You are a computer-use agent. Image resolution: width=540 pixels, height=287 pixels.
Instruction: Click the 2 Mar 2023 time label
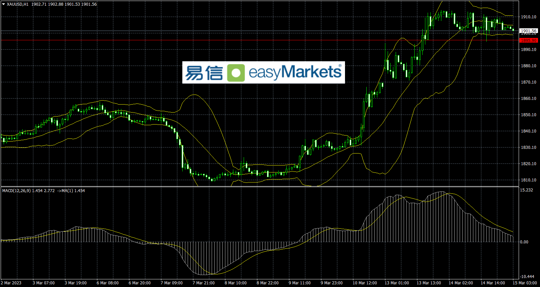point(11,283)
